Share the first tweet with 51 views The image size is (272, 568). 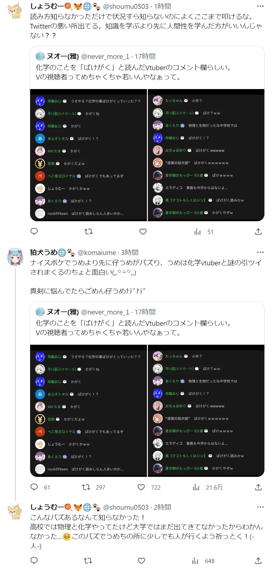point(258,232)
